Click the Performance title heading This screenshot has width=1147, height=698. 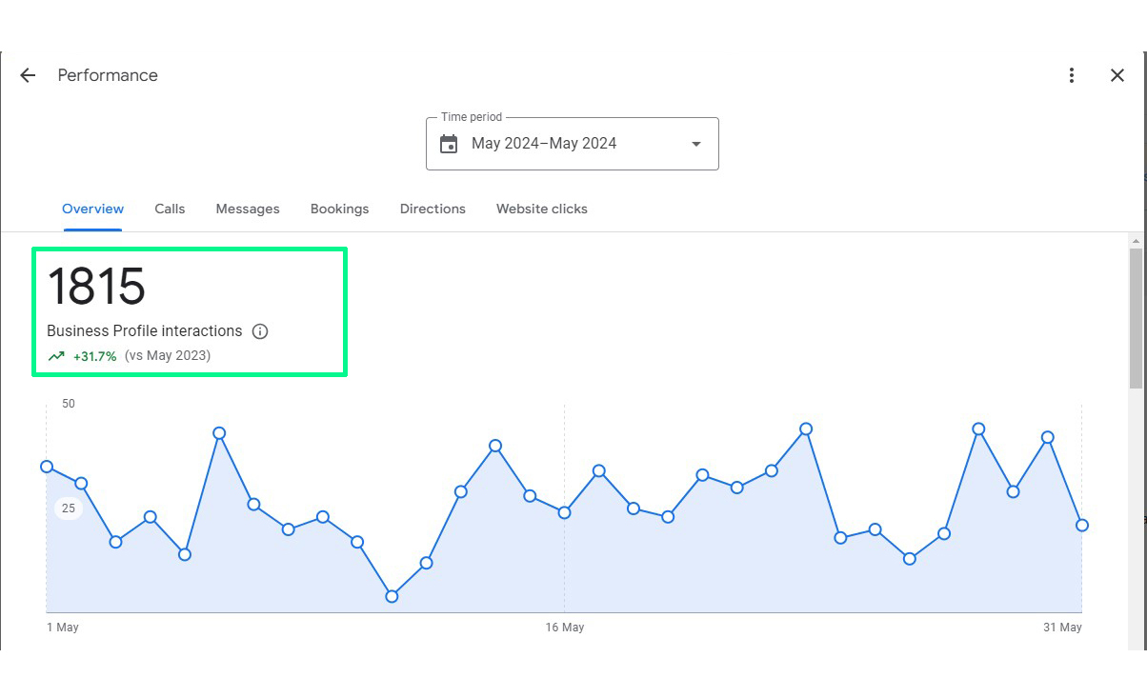(108, 75)
